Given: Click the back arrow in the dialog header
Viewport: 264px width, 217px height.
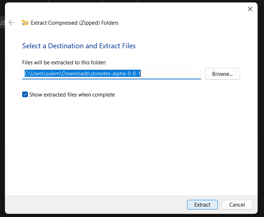Looking at the screenshot, I should coord(11,23).
